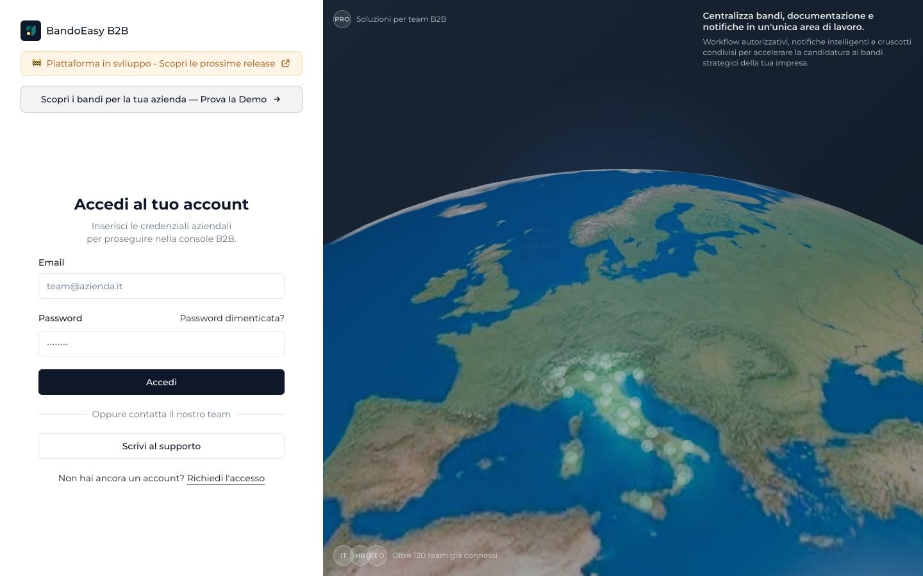Click the 'Oltre 120 team già connessi' text
Image resolution: width=923 pixels, height=576 pixels.
point(445,556)
